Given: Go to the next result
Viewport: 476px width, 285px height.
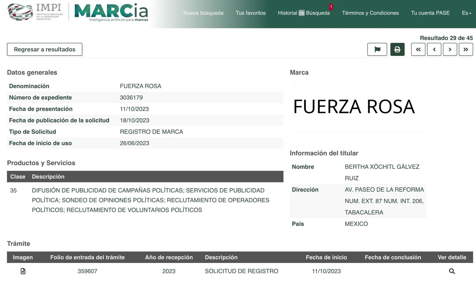Looking at the screenshot, I should pos(450,49).
